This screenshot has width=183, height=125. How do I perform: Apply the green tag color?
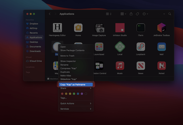pos(74,94)
